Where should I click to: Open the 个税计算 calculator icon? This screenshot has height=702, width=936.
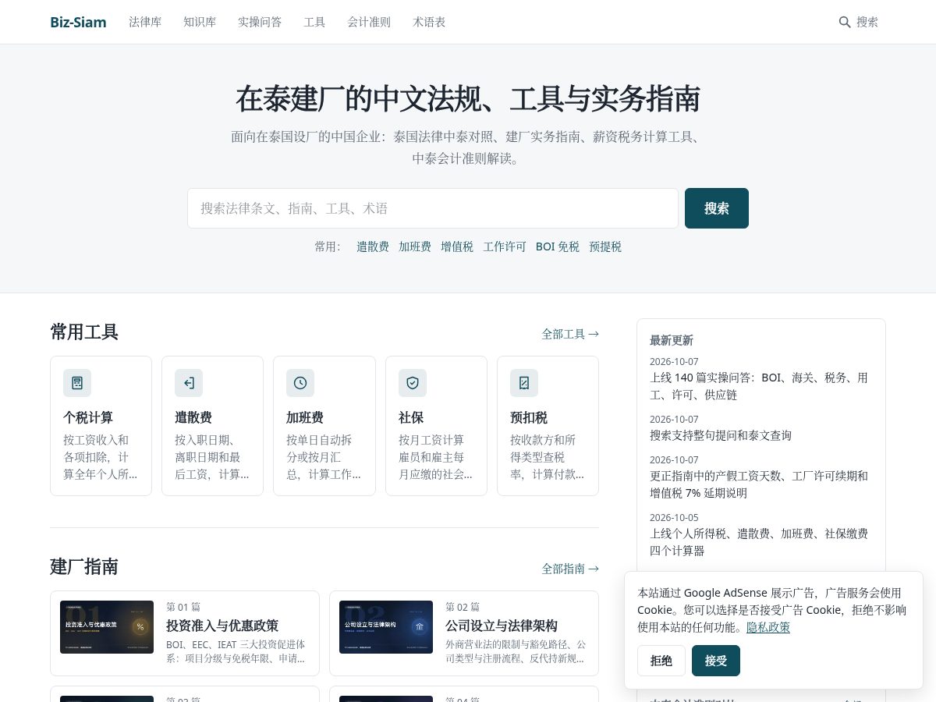[77, 383]
